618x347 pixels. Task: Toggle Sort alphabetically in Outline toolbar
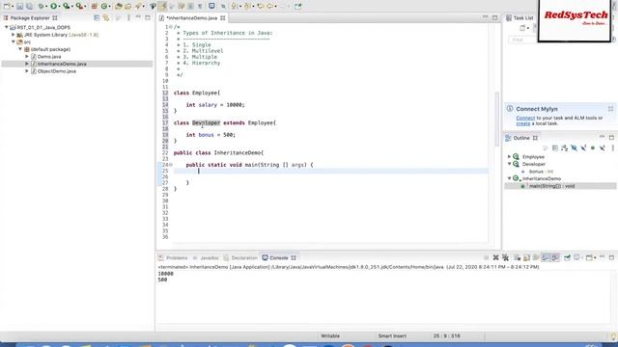[564, 147]
